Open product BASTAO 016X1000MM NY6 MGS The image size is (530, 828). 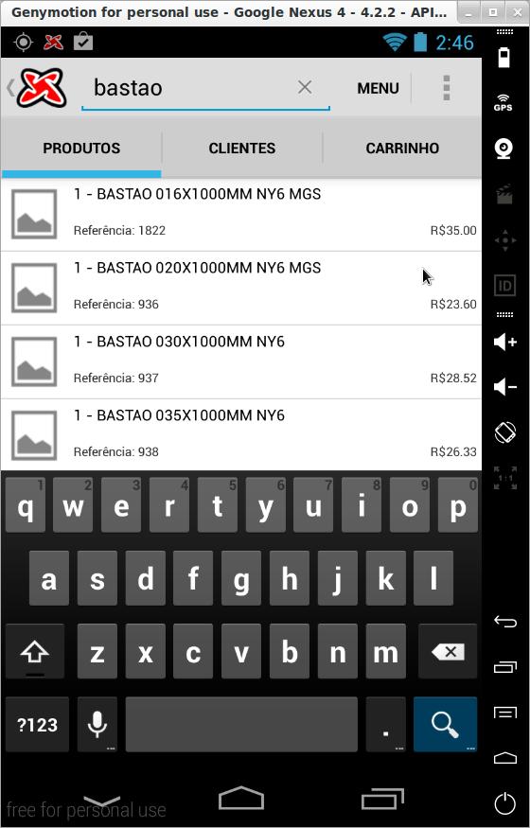click(241, 215)
